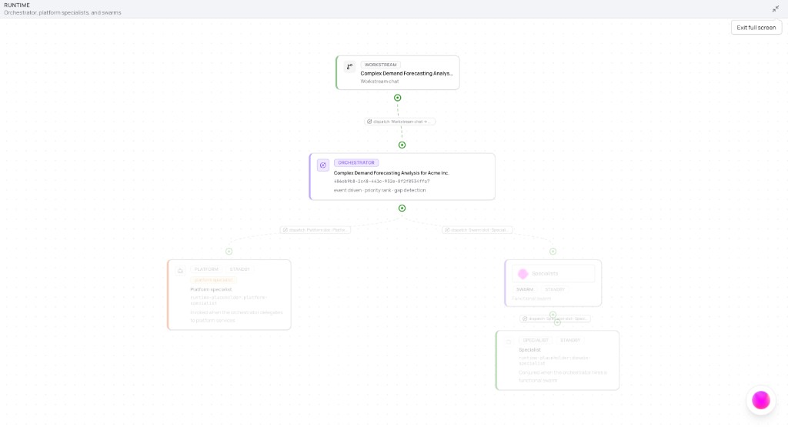Click 'Complex Demand Forecasting Analysis for Acme Inc.' title
This screenshot has height=427, width=788.
click(392, 173)
